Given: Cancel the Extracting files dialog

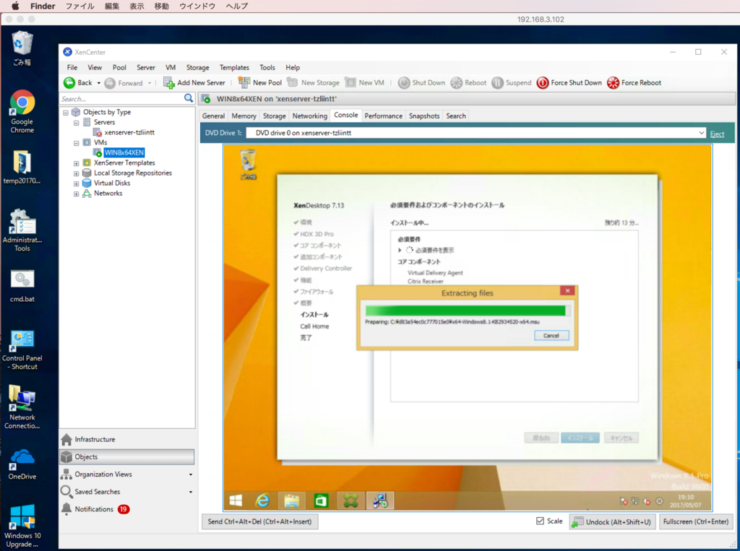Looking at the screenshot, I should tap(551, 335).
